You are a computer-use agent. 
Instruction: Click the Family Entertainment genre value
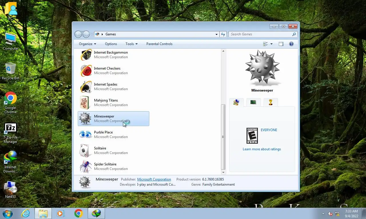coord(218,184)
